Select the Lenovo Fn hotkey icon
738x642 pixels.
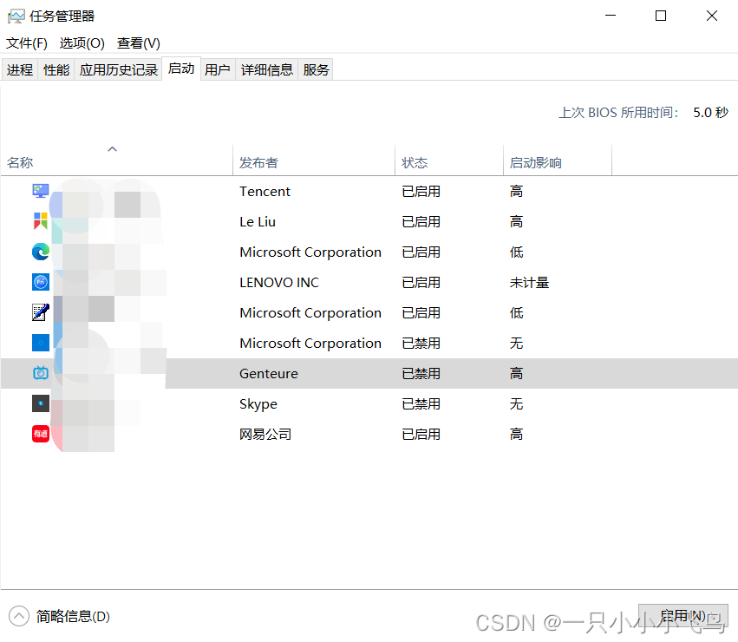pyautogui.click(x=41, y=282)
